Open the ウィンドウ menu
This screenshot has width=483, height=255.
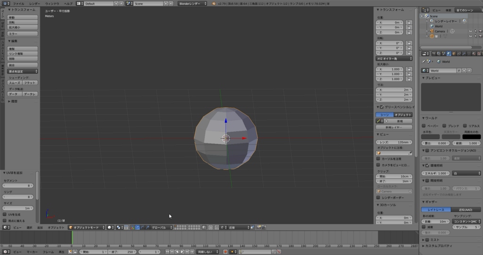52,4
